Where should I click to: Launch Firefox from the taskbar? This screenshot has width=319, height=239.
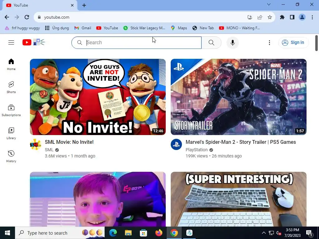pyautogui.click(x=159, y=233)
